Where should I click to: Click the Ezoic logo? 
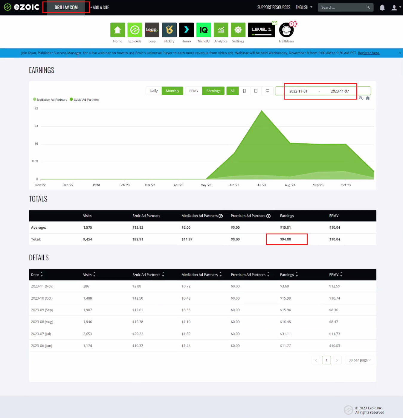(22, 7)
